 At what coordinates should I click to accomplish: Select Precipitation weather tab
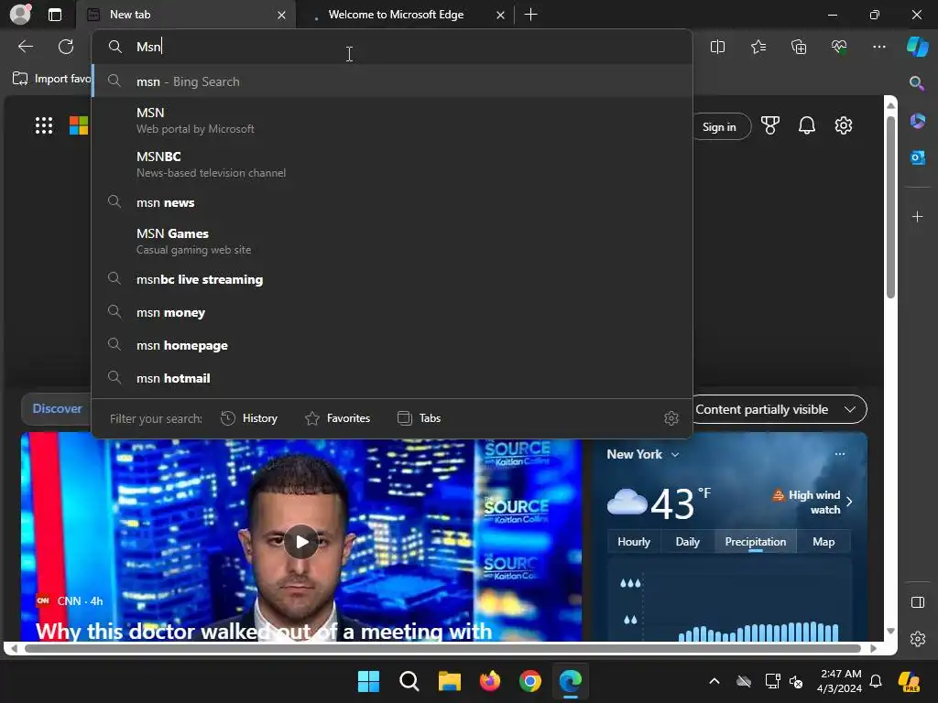click(x=756, y=542)
